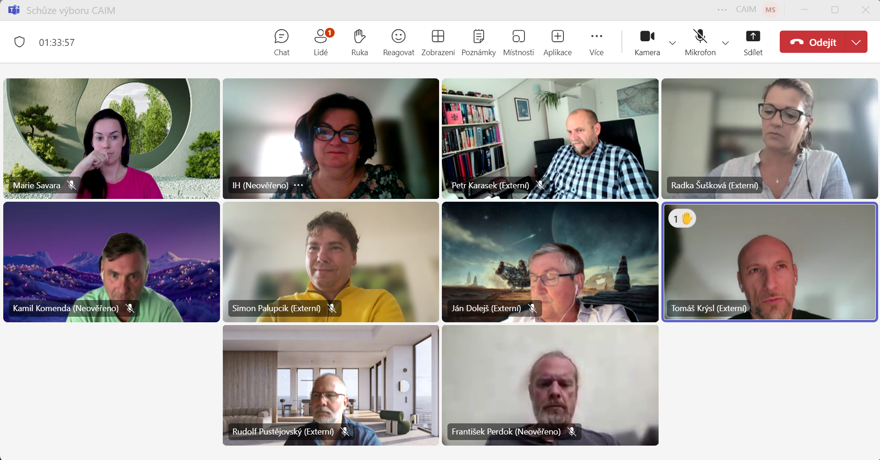Click the MS profile avatar
The width and height of the screenshot is (880, 460).
(770, 10)
